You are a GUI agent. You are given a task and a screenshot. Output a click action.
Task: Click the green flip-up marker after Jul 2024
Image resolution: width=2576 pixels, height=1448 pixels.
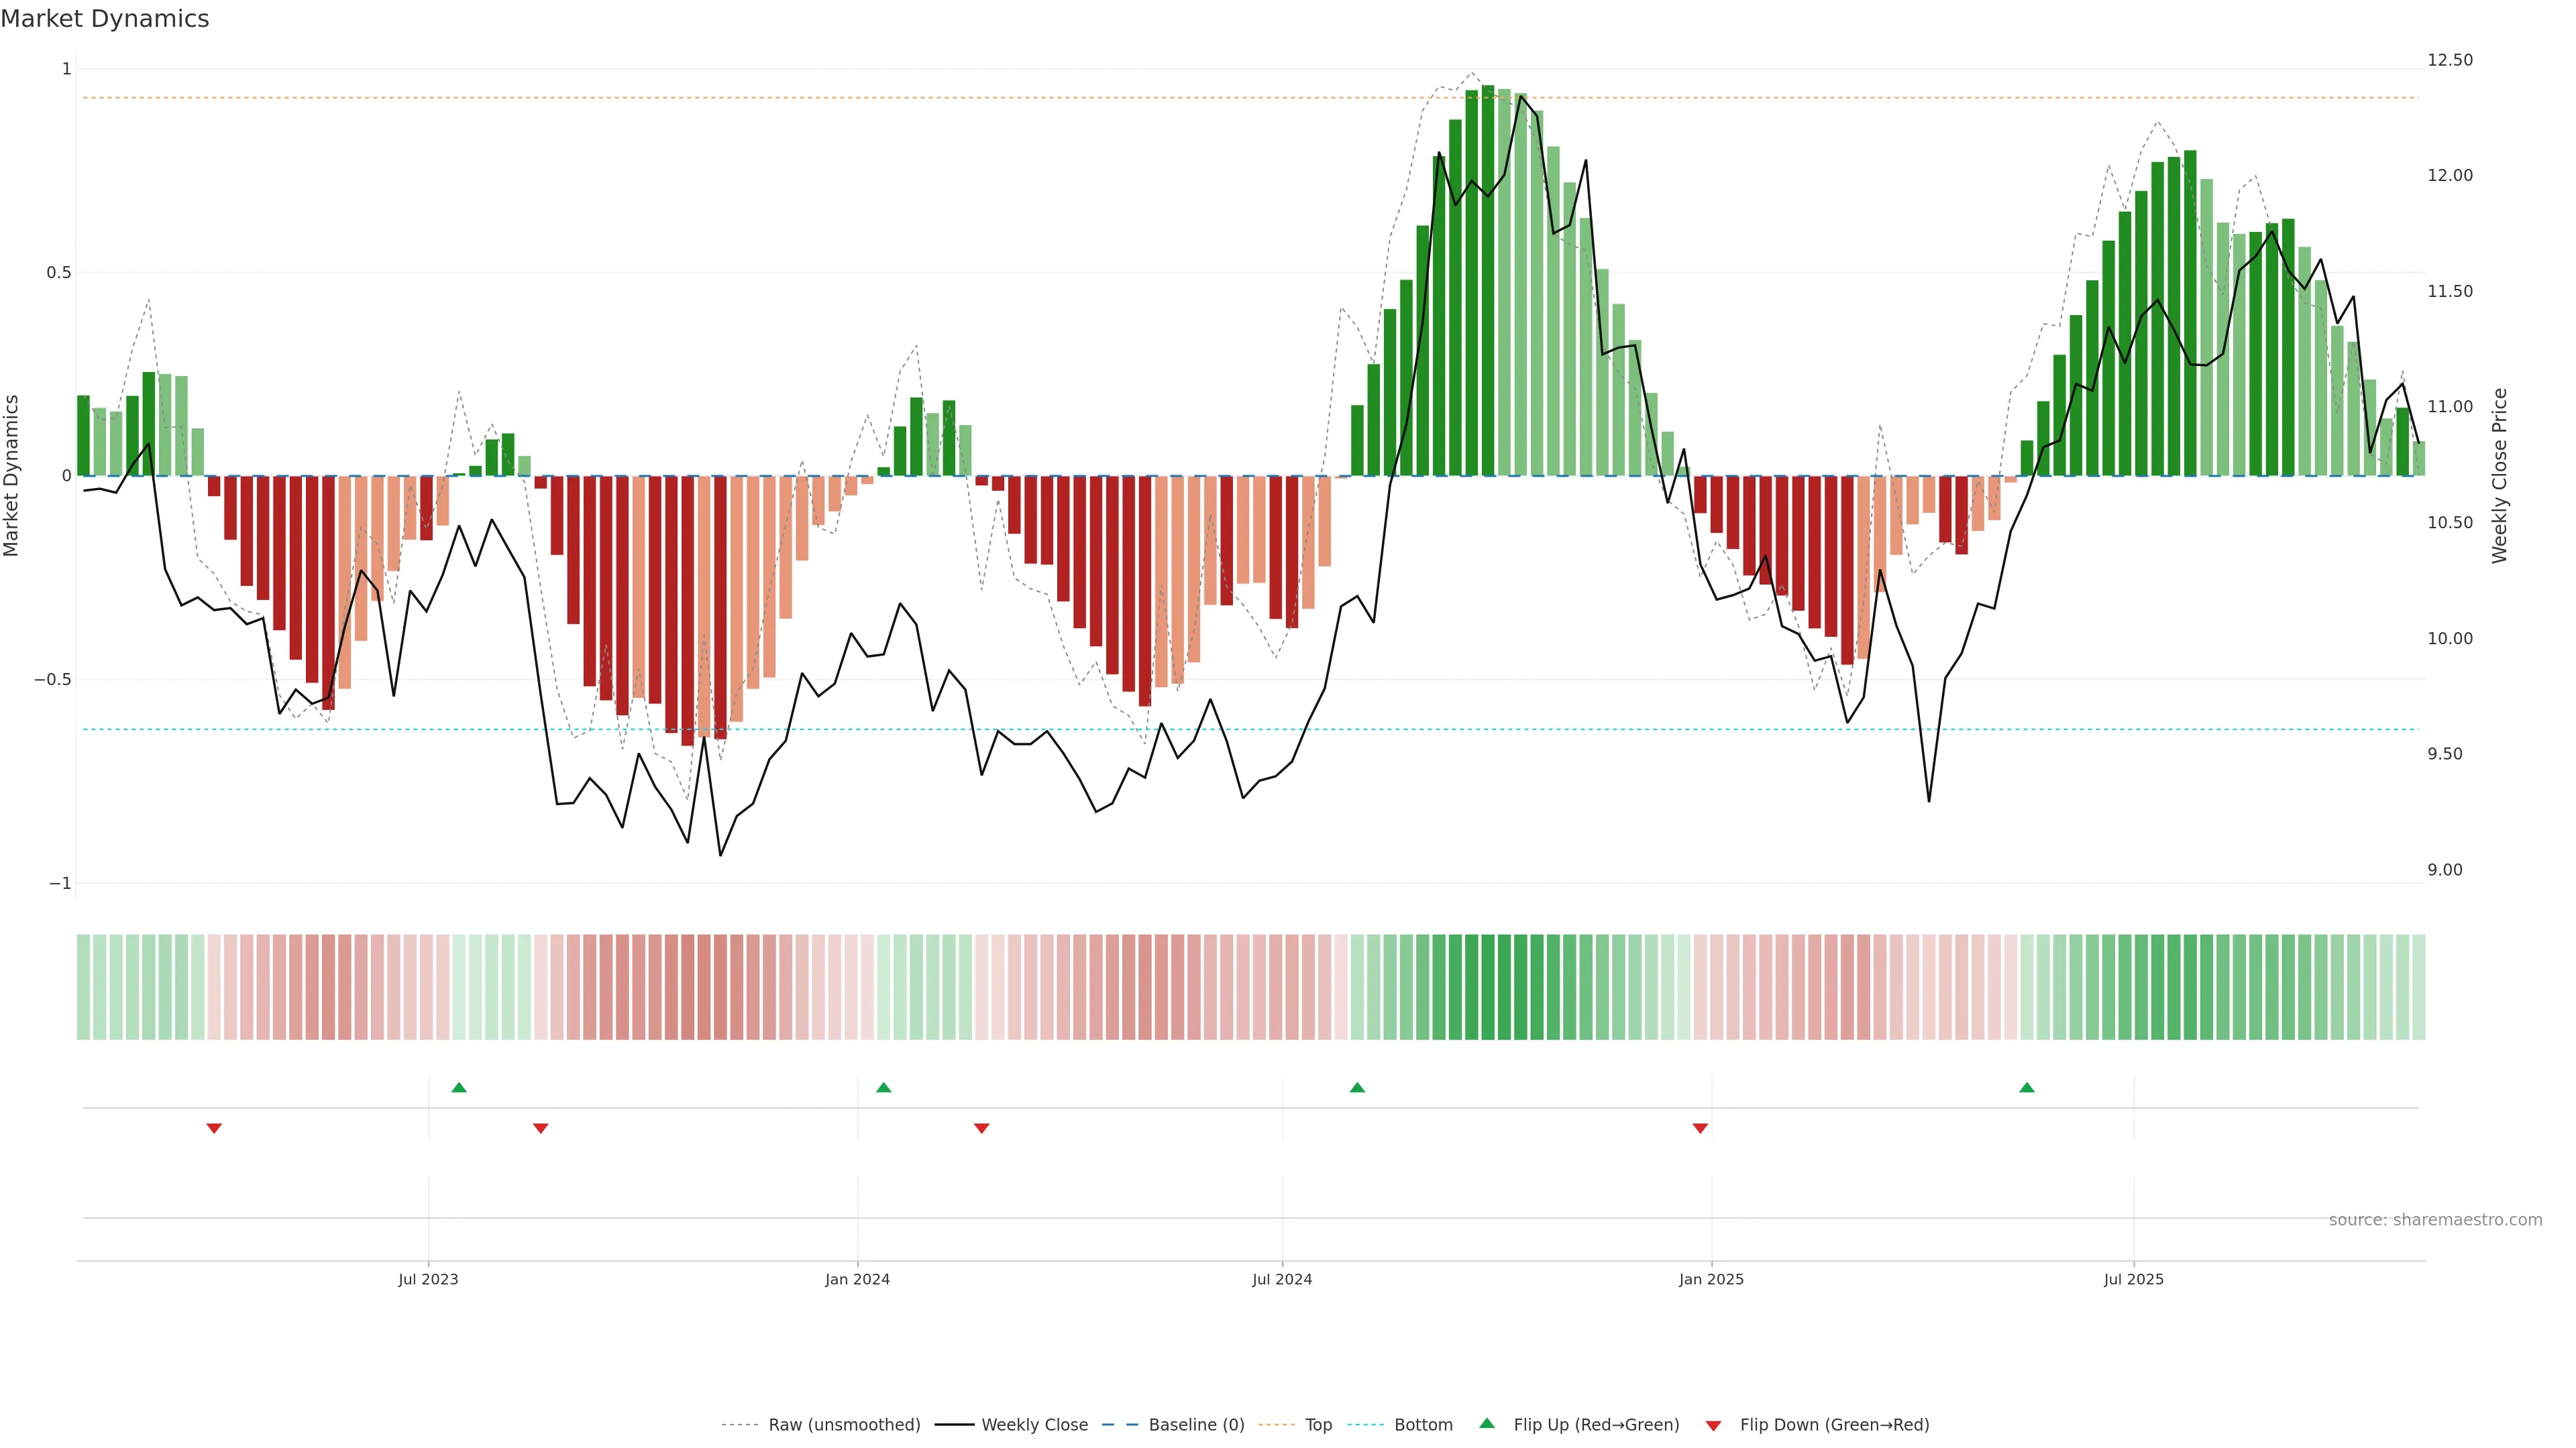point(1357,1087)
